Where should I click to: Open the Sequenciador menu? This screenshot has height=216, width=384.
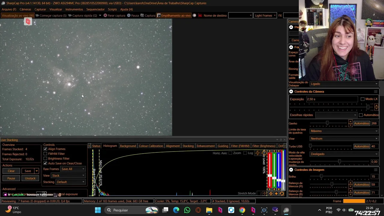(95, 9)
